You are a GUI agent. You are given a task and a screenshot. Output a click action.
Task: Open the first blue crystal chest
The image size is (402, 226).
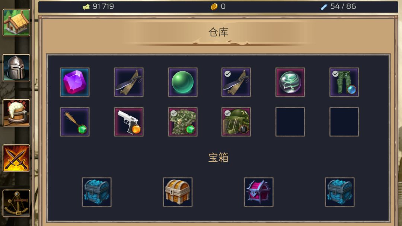(x=97, y=192)
